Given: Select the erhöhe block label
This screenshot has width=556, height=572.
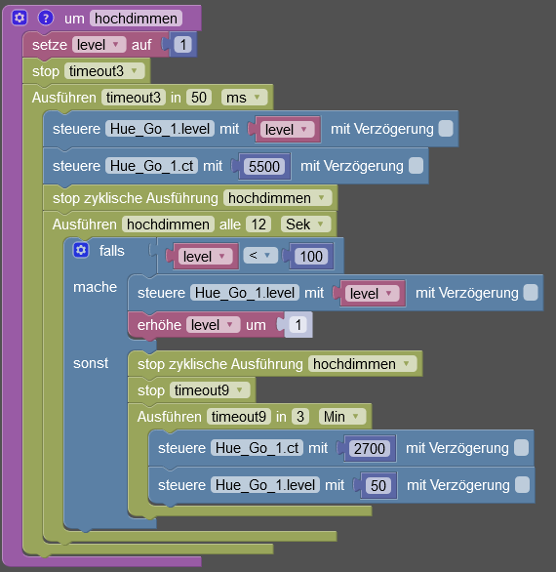Looking at the screenshot, I should point(159,325).
